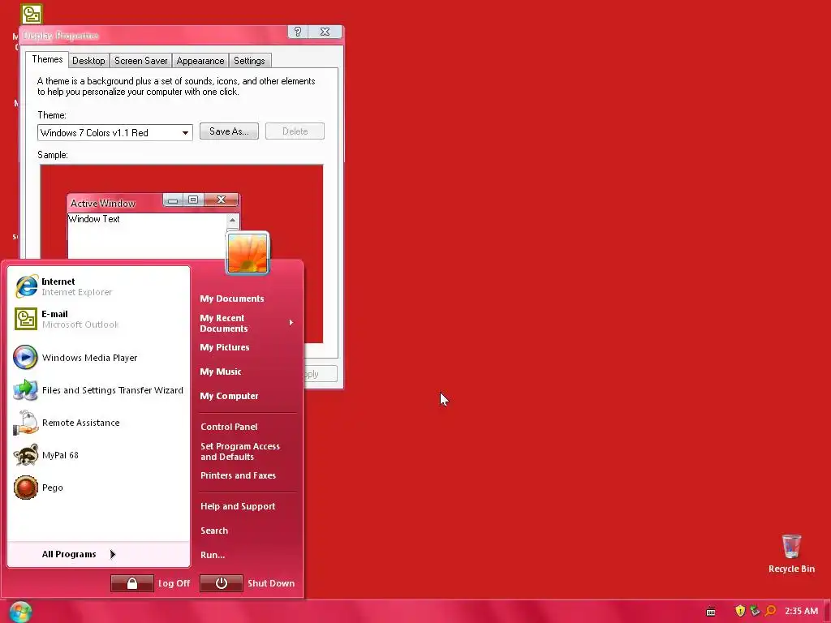Click the taskbar clock showing 2:35 AM

(801, 611)
